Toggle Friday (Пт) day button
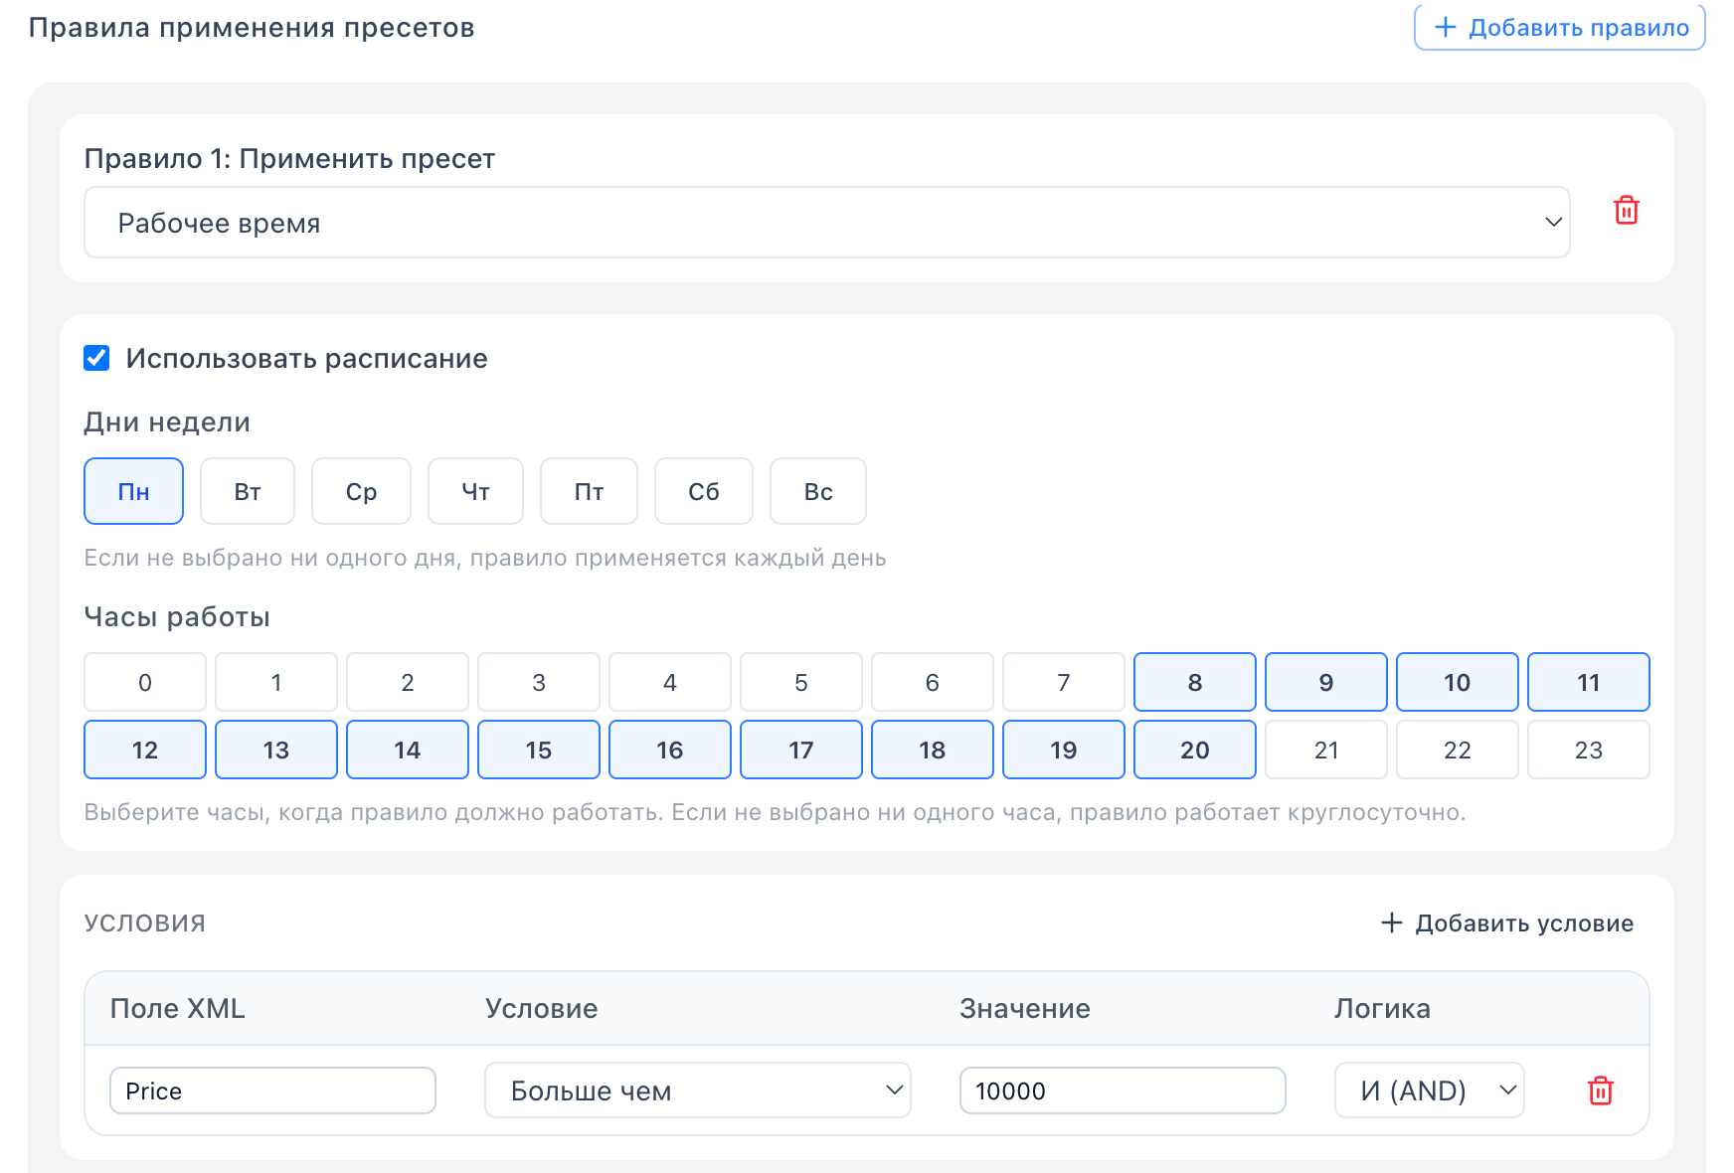The height and width of the screenshot is (1173, 1734). click(x=589, y=491)
